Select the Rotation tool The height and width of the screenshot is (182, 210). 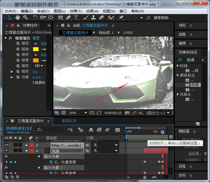pyautogui.click(x=35, y=17)
